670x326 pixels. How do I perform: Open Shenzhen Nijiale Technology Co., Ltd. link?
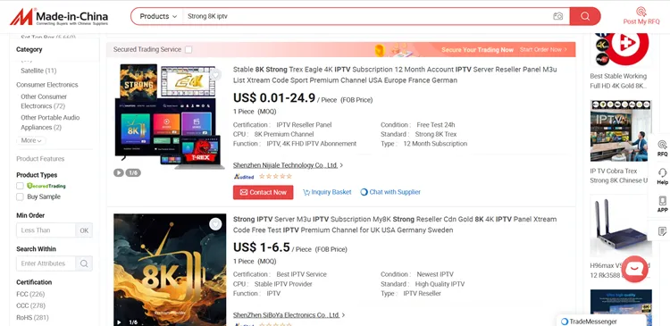[x=286, y=165]
